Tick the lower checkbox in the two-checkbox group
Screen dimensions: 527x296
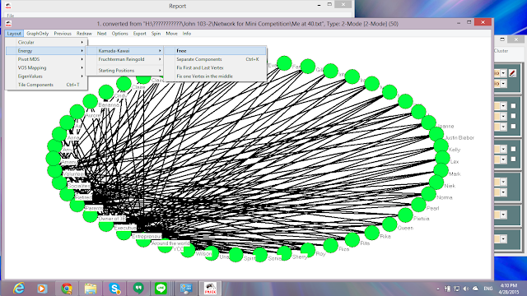pyautogui.click(x=513, y=159)
